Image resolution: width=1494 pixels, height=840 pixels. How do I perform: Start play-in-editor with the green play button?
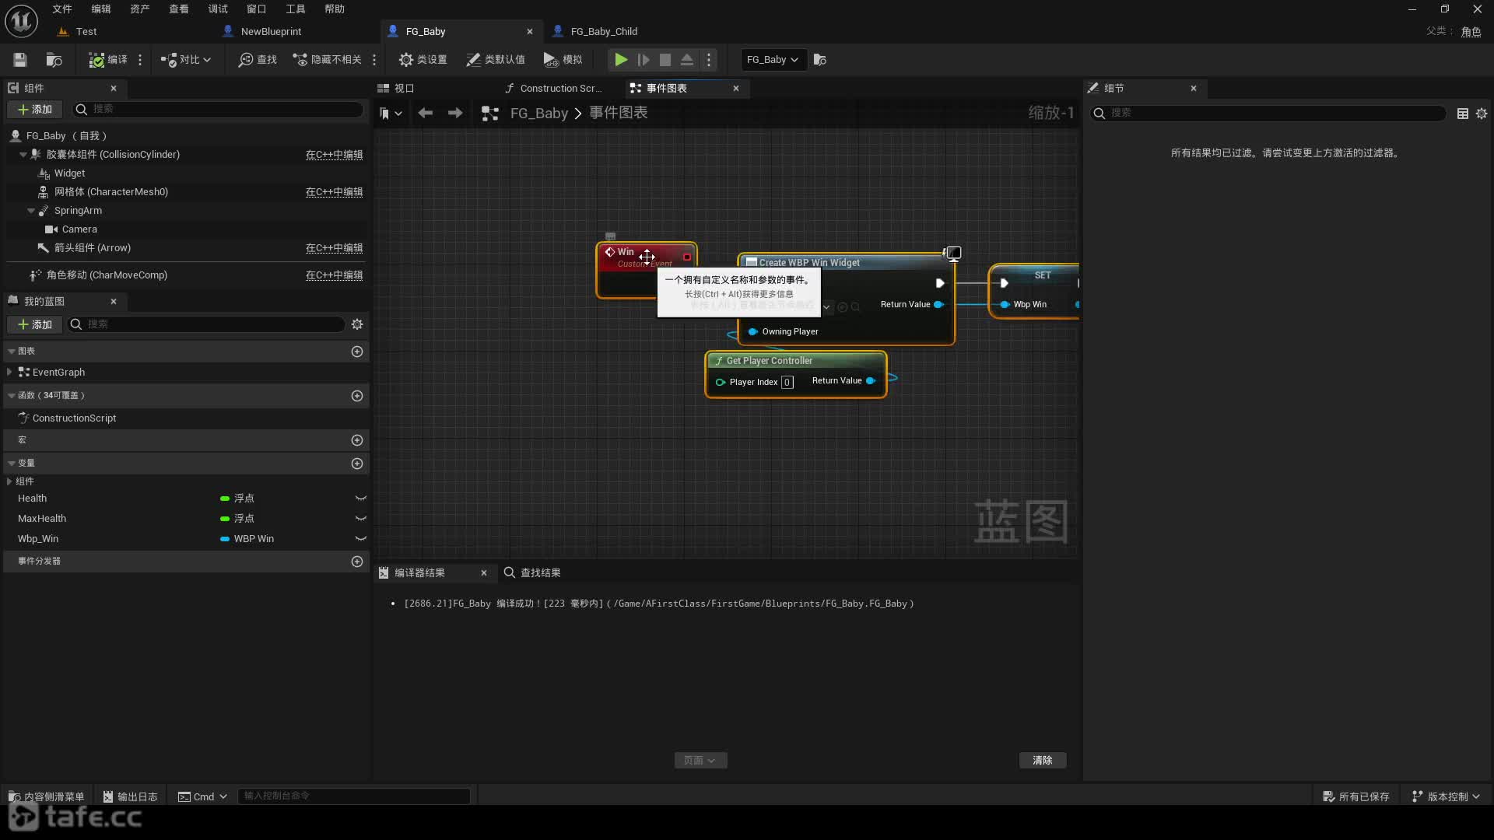(x=621, y=60)
